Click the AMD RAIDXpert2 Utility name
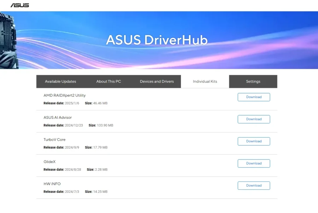Image resolution: width=318 pixels, height=213 pixels. tap(65, 95)
